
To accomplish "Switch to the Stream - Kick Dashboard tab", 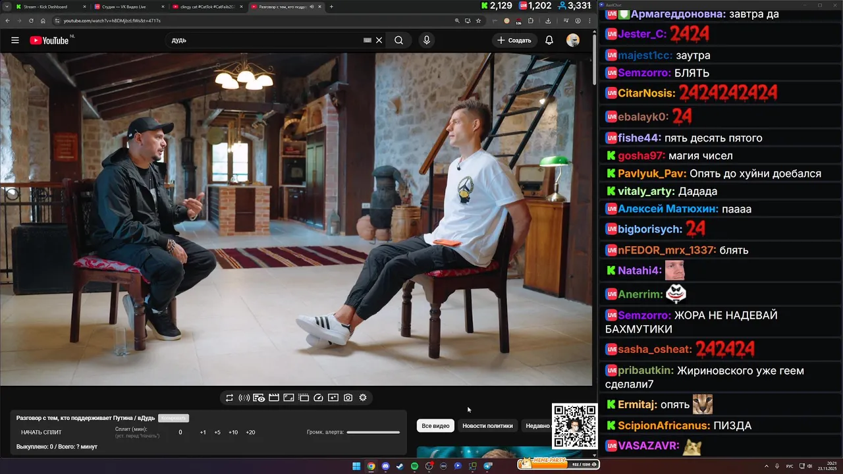I will point(50,7).
